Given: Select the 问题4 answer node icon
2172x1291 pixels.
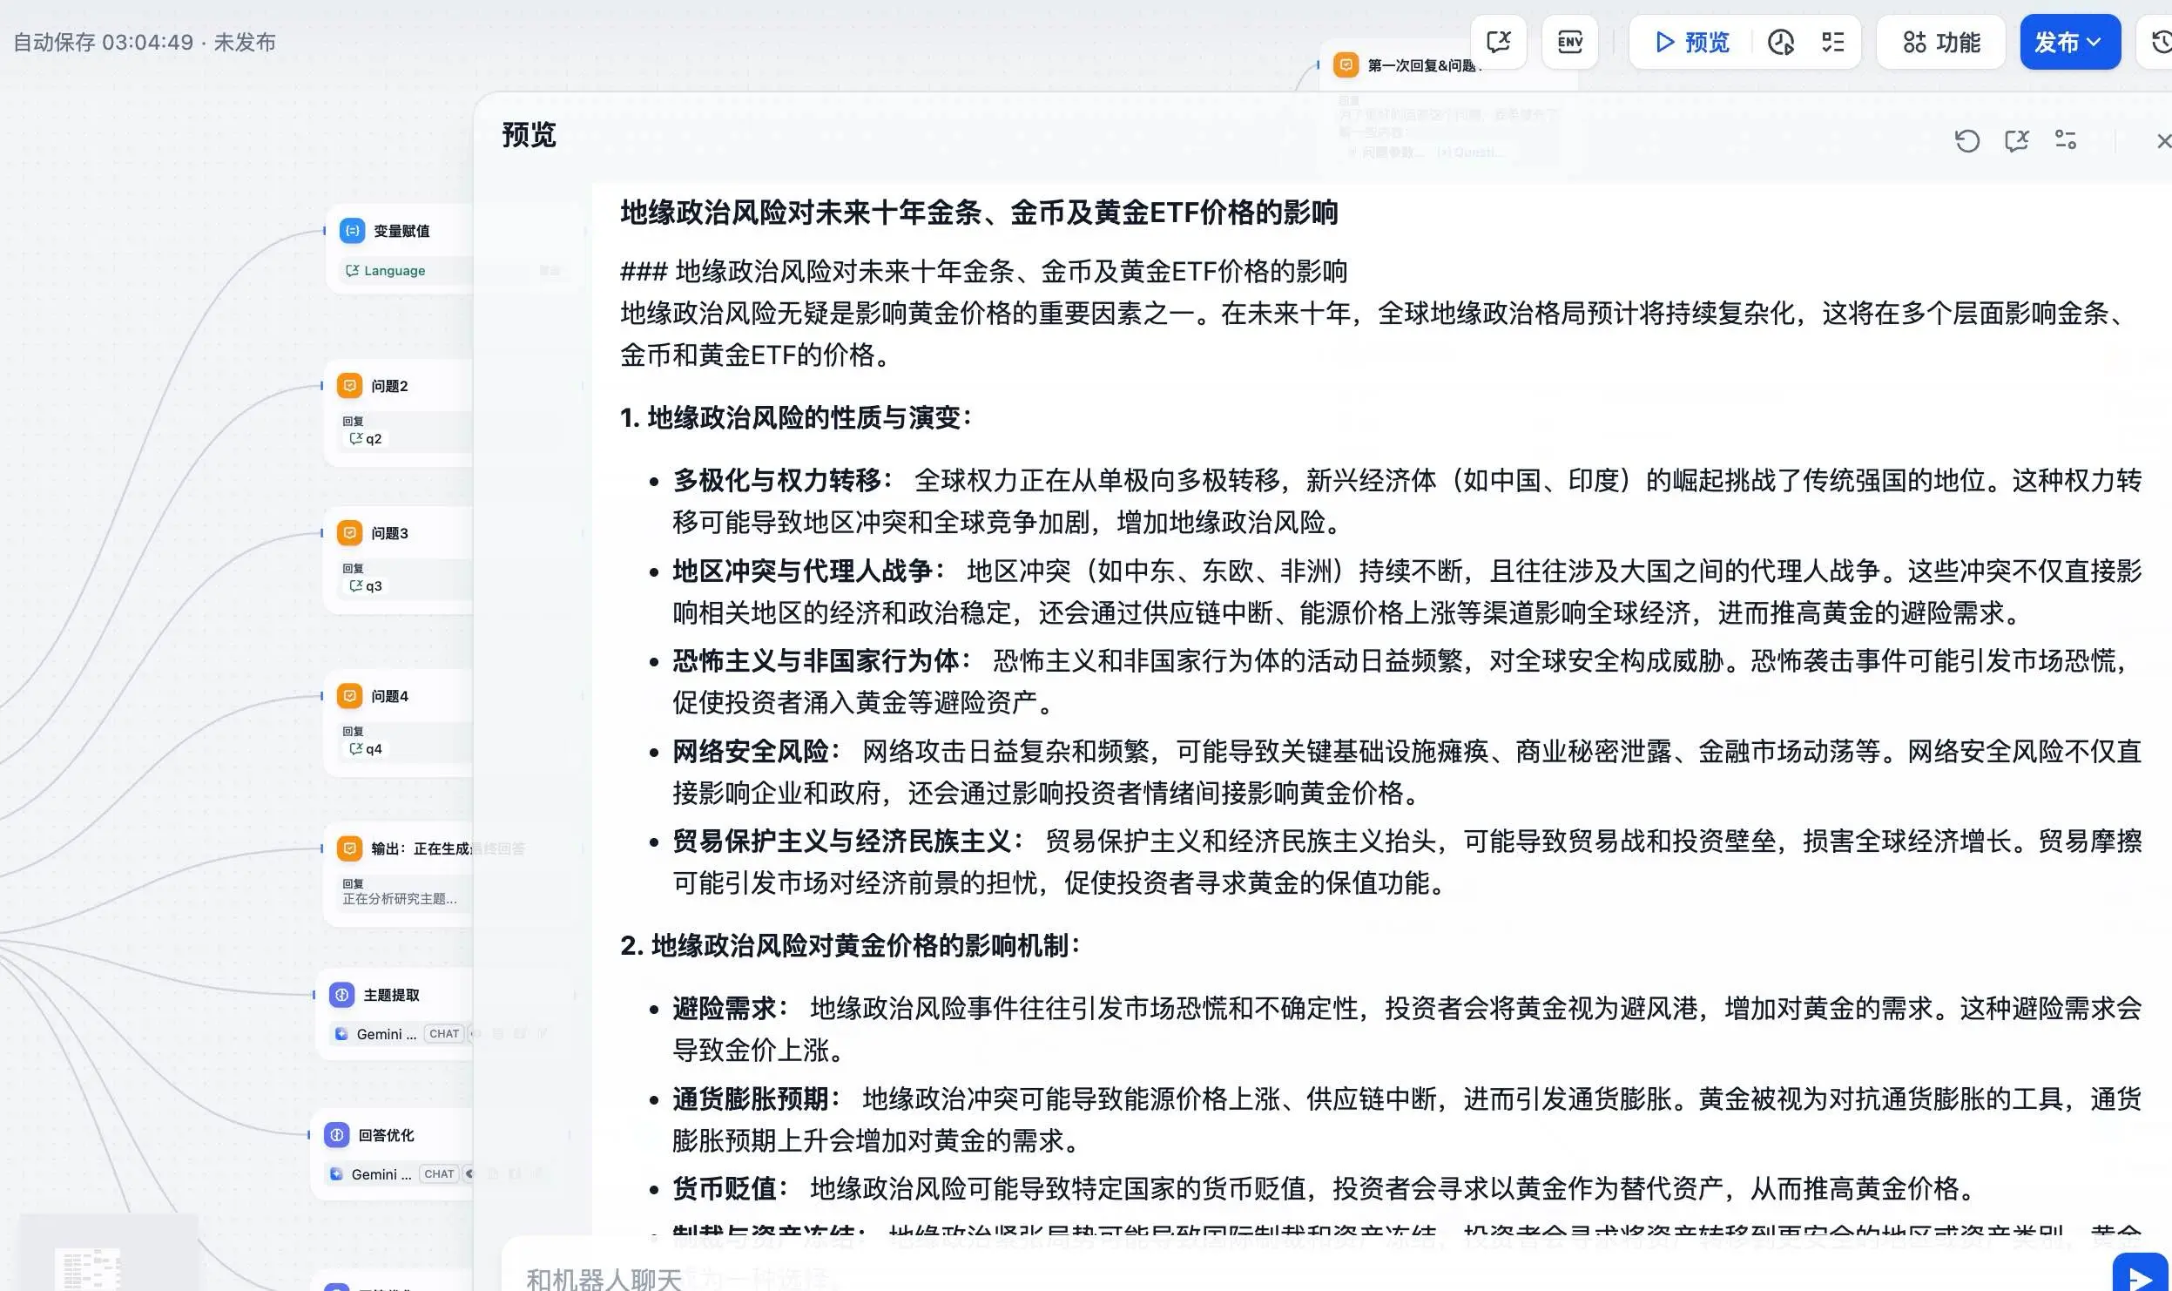Looking at the screenshot, I should point(349,695).
